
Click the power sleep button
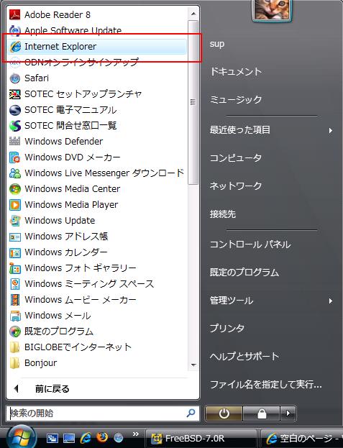click(224, 413)
